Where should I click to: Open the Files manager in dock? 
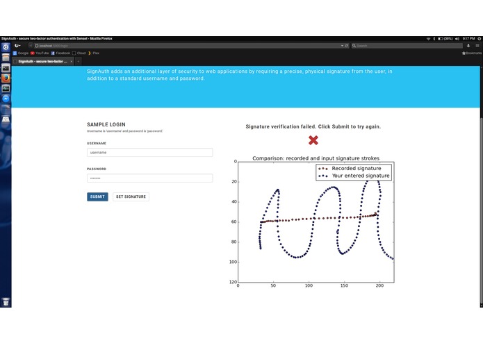tap(6, 58)
